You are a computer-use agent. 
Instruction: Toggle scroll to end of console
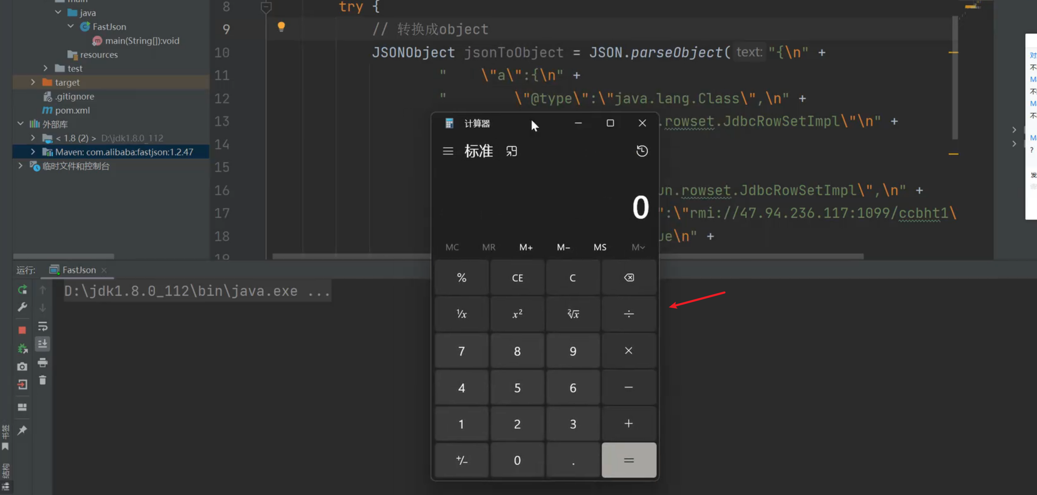[x=43, y=344]
